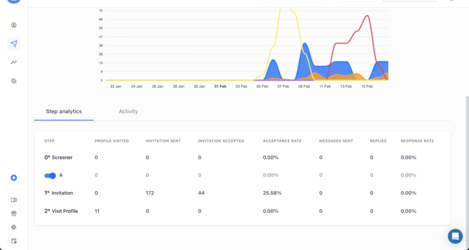The height and width of the screenshot is (250, 469).
Task: Click the 0° Screener step row
Action: 242,158
